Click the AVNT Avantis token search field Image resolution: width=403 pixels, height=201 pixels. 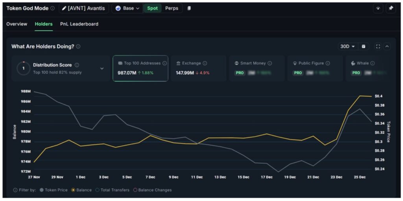(84, 8)
